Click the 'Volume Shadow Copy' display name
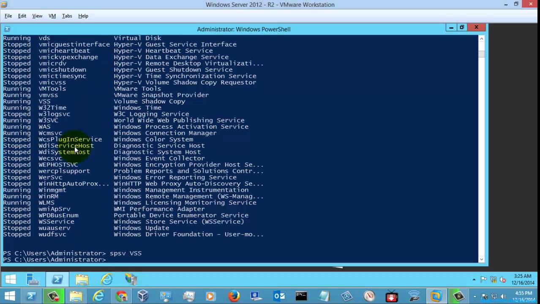Screen dimensions: 540x304 pyautogui.click(x=149, y=101)
